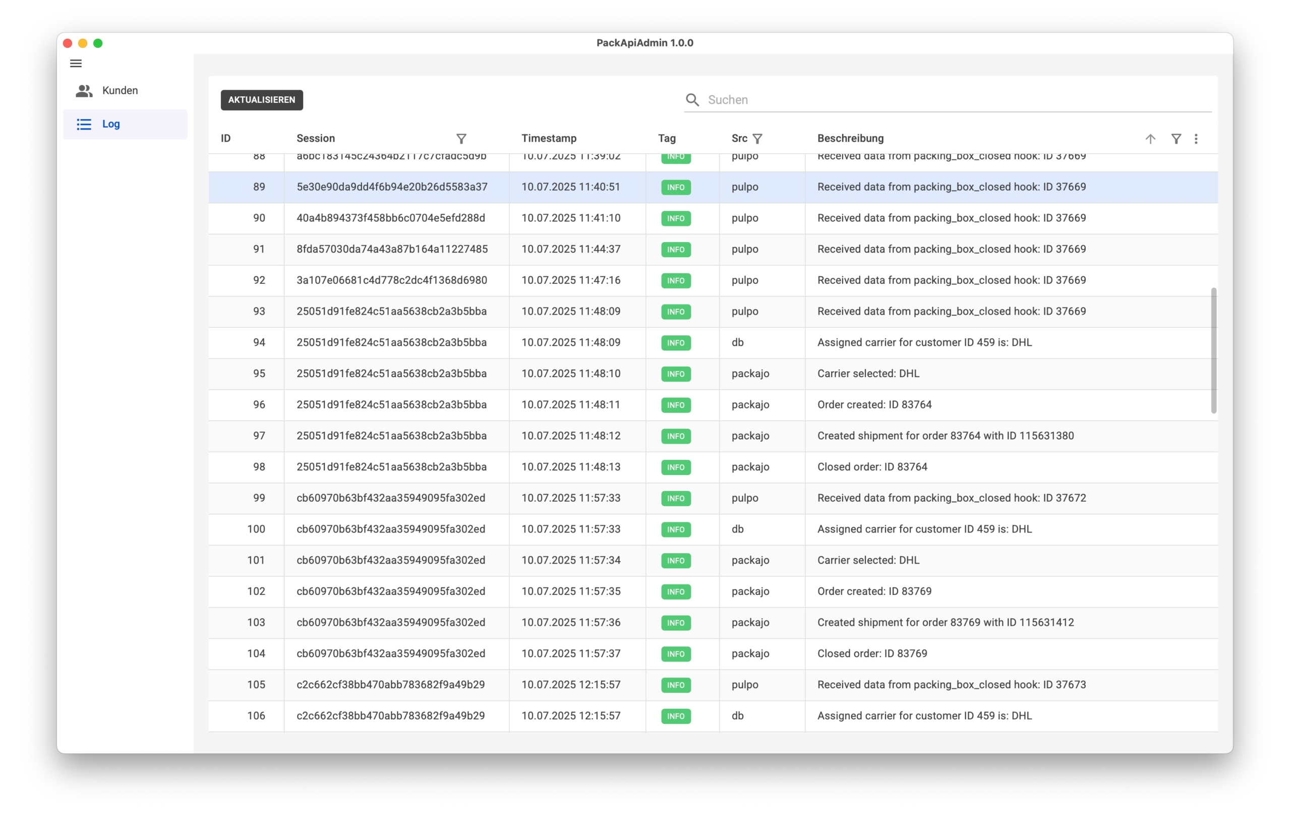Click hook description with ID 37673

(x=952, y=685)
